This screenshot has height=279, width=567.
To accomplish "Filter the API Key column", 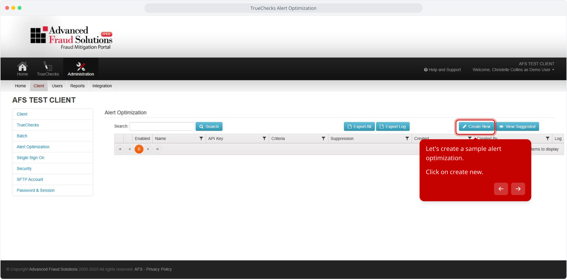I will pos(264,138).
